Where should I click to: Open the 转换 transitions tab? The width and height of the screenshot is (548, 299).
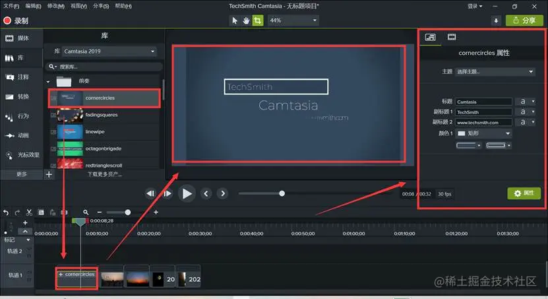point(22,96)
